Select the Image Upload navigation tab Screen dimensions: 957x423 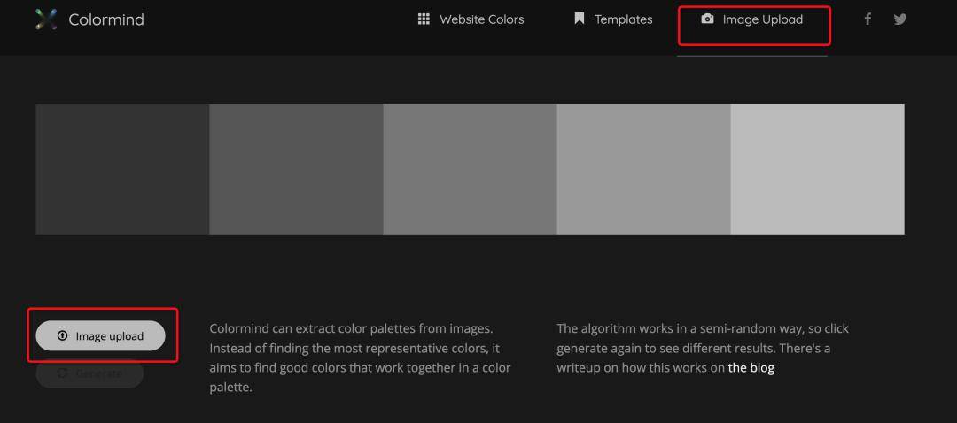coord(762,19)
